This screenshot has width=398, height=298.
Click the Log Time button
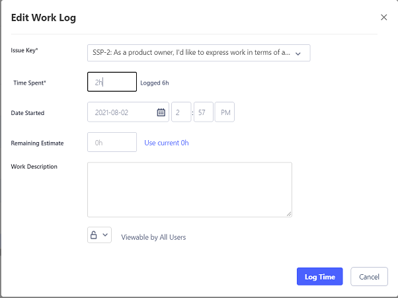click(x=319, y=277)
